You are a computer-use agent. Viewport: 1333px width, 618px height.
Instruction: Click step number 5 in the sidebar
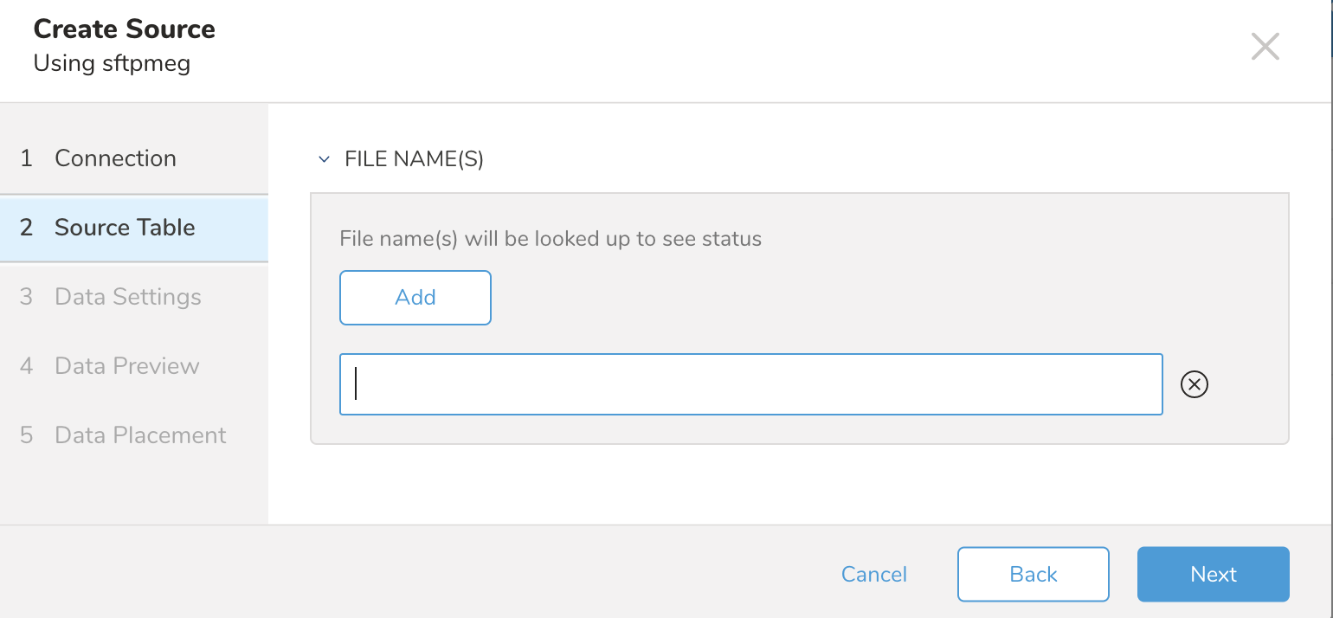pyautogui.click(x=27, y=435)
